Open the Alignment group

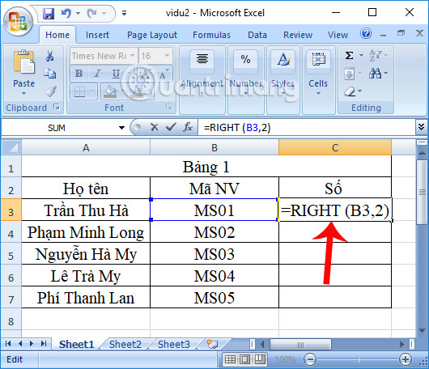click(x=202, y=80)
